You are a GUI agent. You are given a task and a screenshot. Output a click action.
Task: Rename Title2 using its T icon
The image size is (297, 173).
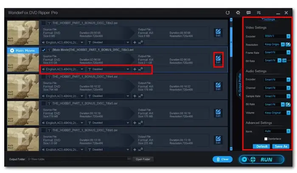(x=49, y=23)
